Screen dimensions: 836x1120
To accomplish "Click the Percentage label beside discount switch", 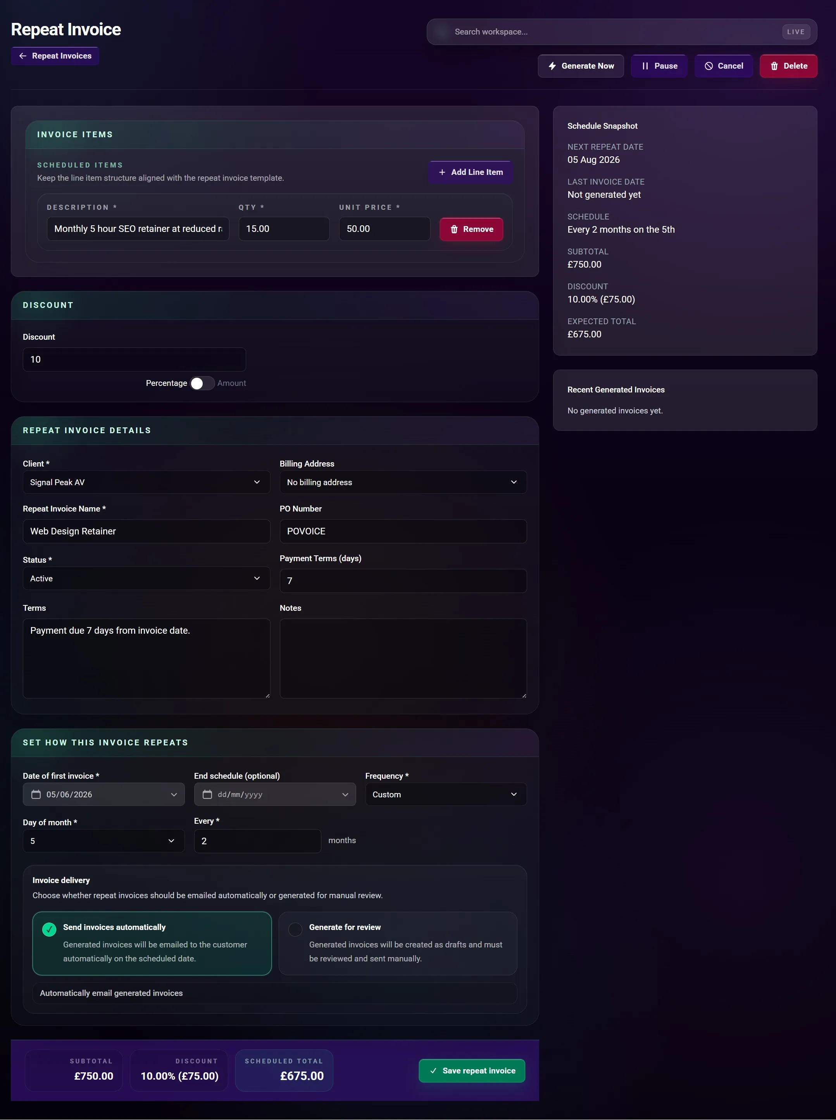I will coord(167,383).
